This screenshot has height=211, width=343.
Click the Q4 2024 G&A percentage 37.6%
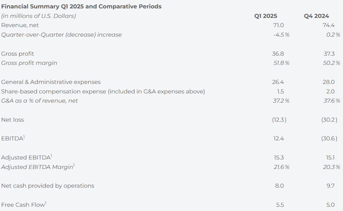click(x=332, y=101)
